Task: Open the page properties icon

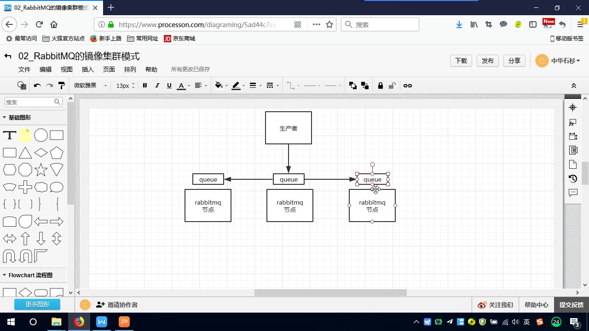Action: (x=573, y=164)
